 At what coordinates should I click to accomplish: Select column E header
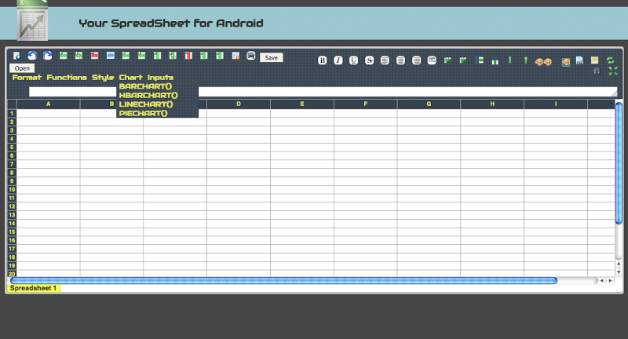(x=302, y=104)
